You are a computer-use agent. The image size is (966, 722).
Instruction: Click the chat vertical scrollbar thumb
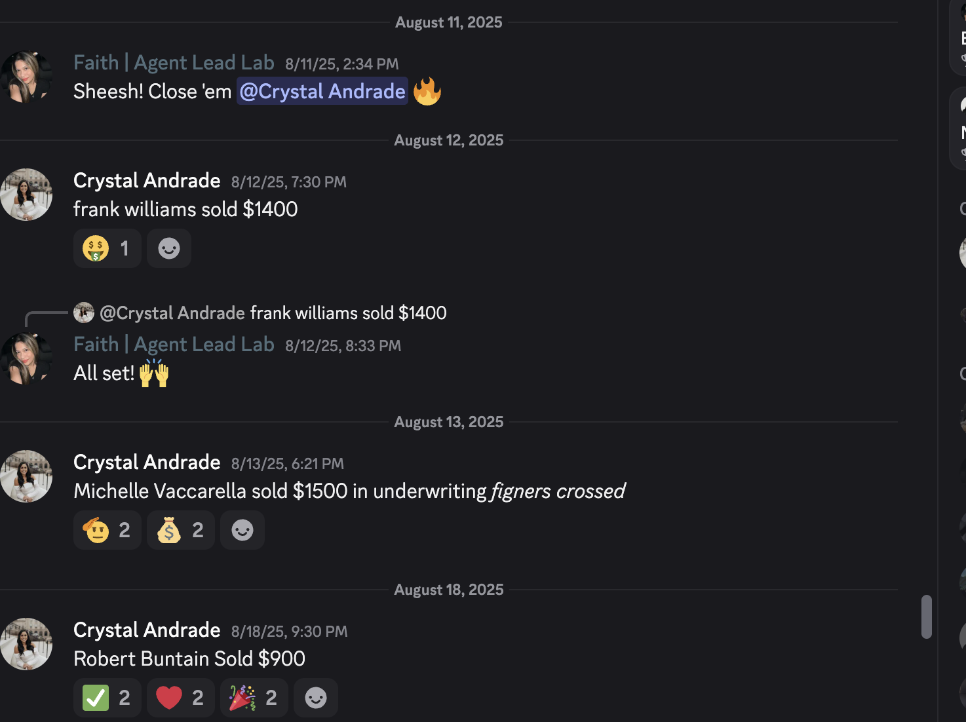click(x=926, y=617)
